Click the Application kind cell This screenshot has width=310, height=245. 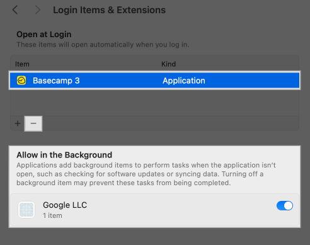click(x=184, y=81)
